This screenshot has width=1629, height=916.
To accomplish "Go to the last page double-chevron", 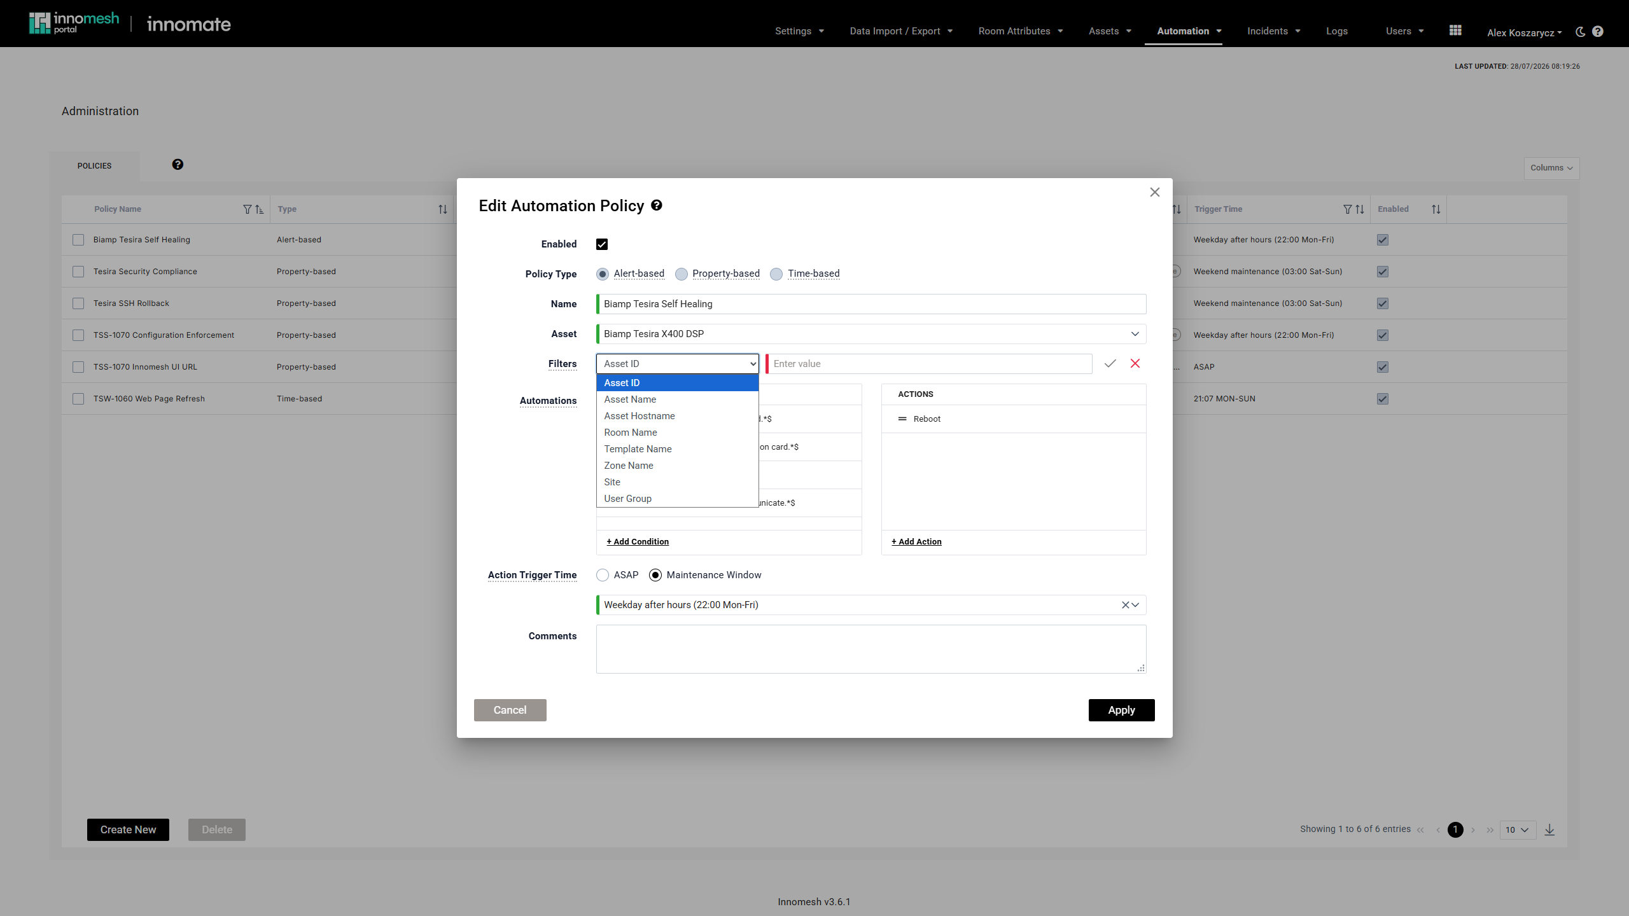I will click(1490, 830).
